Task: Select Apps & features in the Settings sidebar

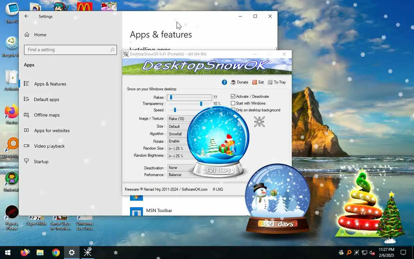Action: coord(70,84)
